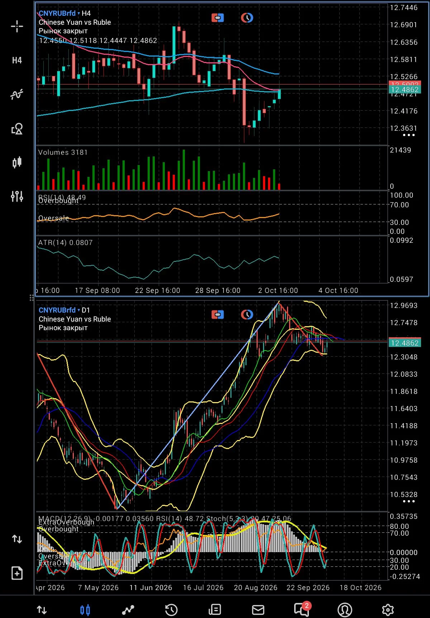Click the RSI(14) 48.49 indicator label
430x618 pixels.
click(x=62, y=197)
